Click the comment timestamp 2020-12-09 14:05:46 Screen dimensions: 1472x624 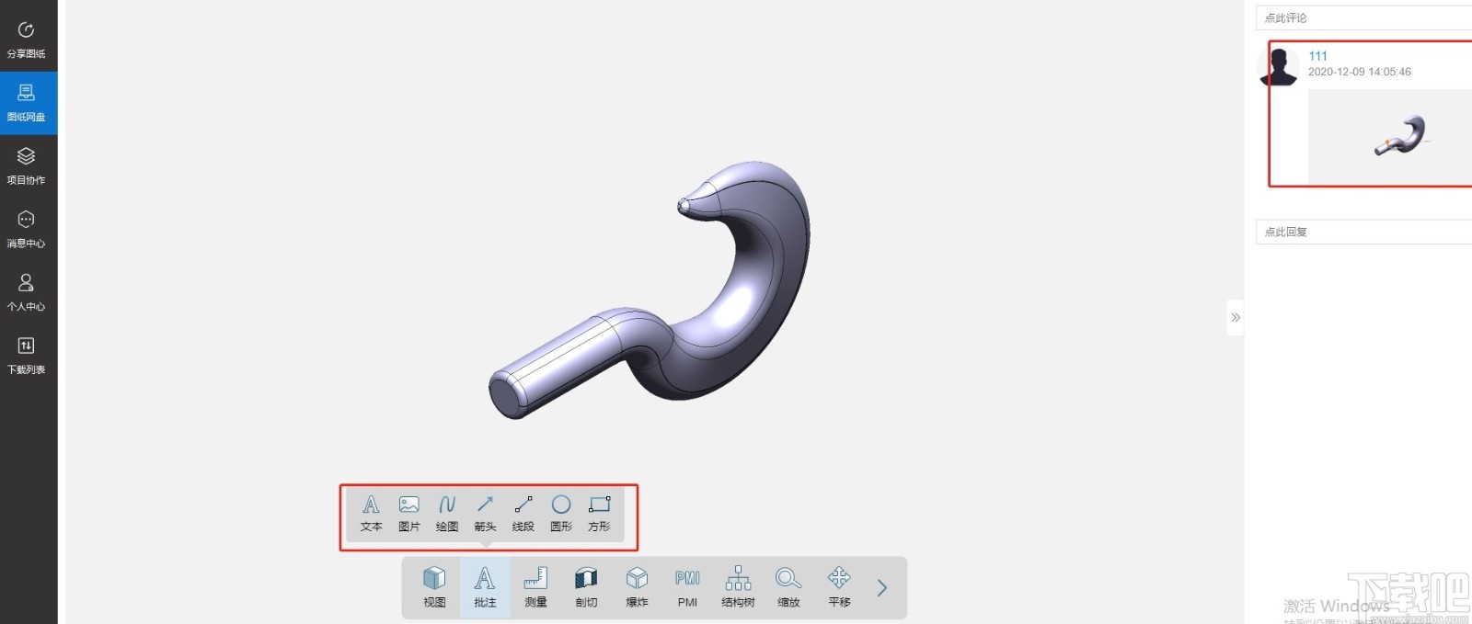[x=1359, y=72]
